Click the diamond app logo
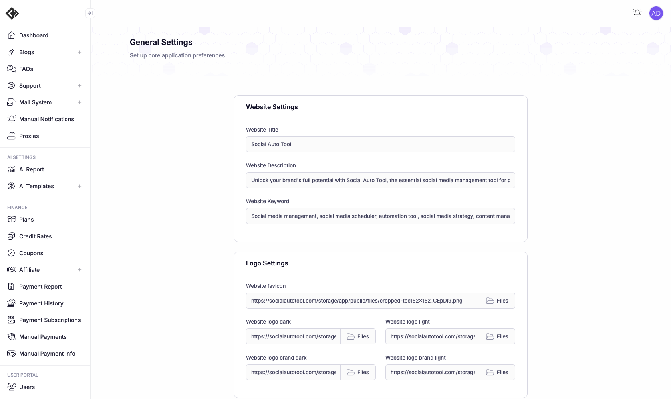Screen dimensions: 671x399 [x=12, y=13]
